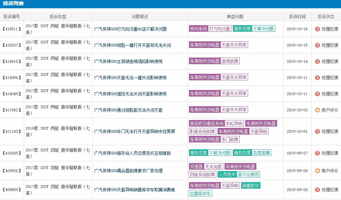Viewport: 341px width, 200px height.
Task: Select complaint number 【409926】
Action: coord(12,171)
